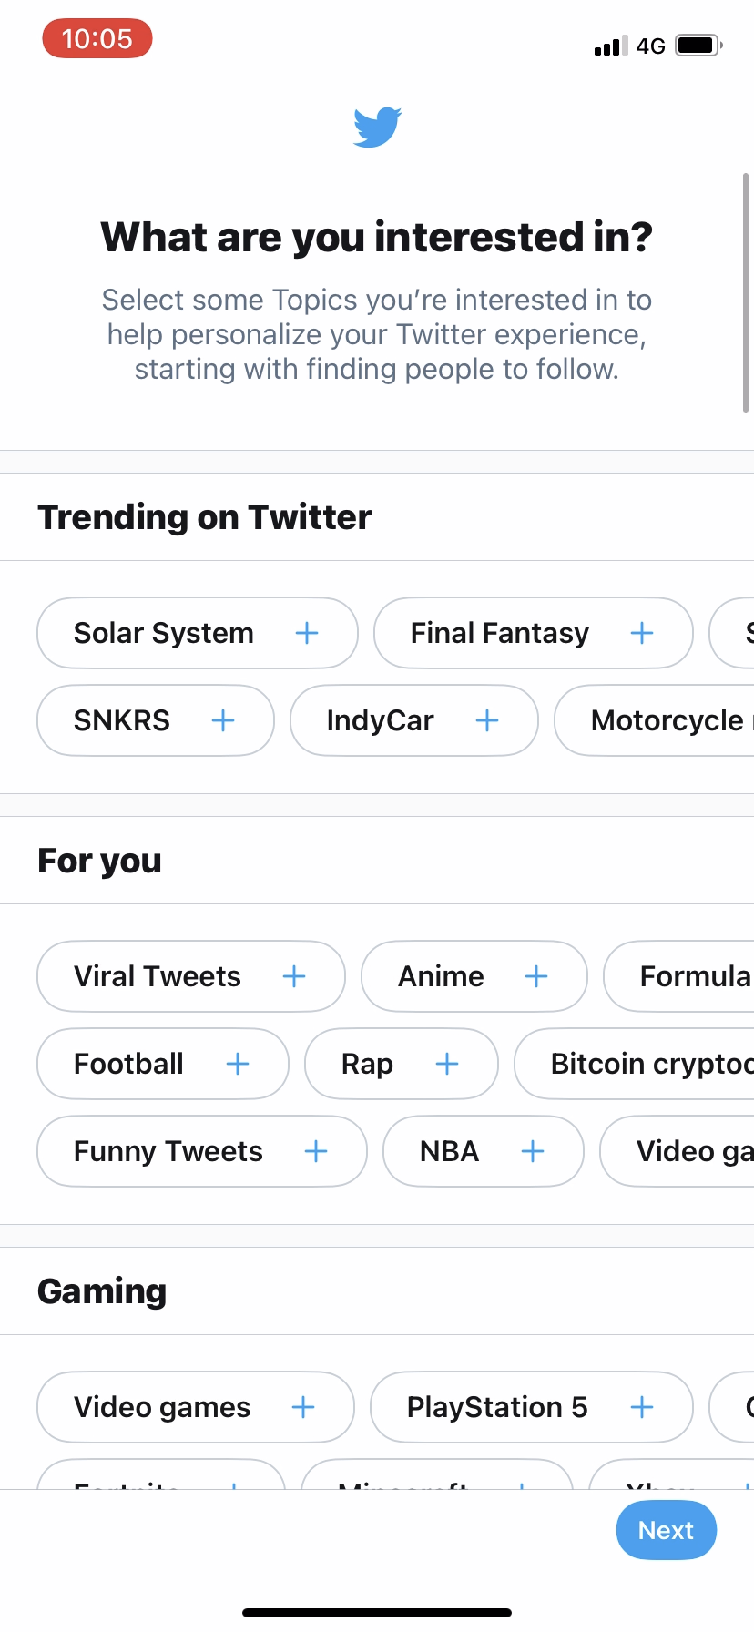Screen dimensions: 754x1632
Task: Select the Video games topic chip
Action: [194, 1406]
